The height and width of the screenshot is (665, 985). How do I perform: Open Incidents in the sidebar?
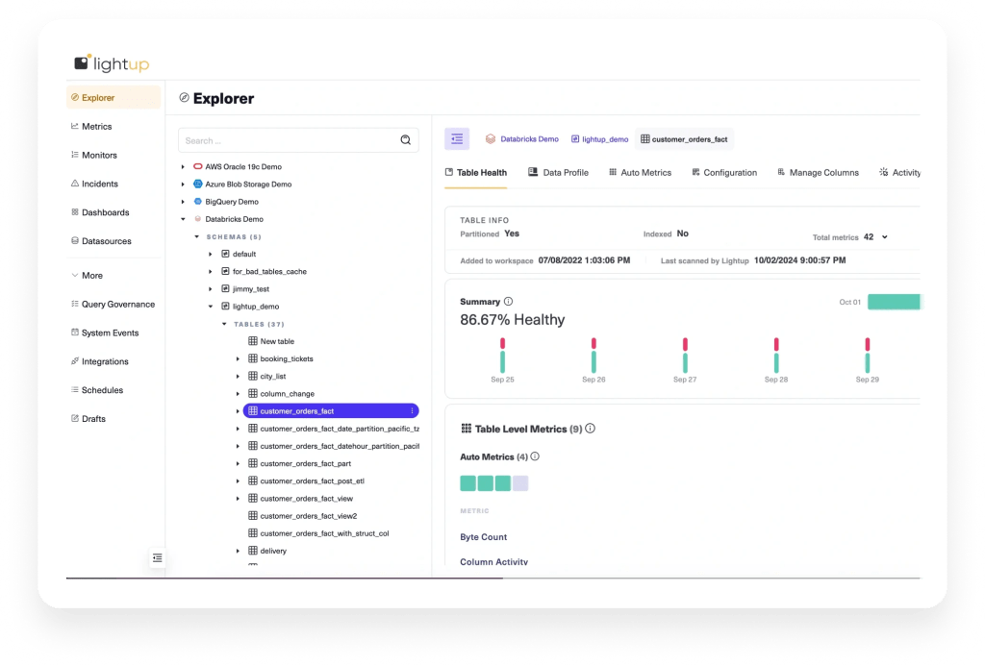tap(99, 184)
